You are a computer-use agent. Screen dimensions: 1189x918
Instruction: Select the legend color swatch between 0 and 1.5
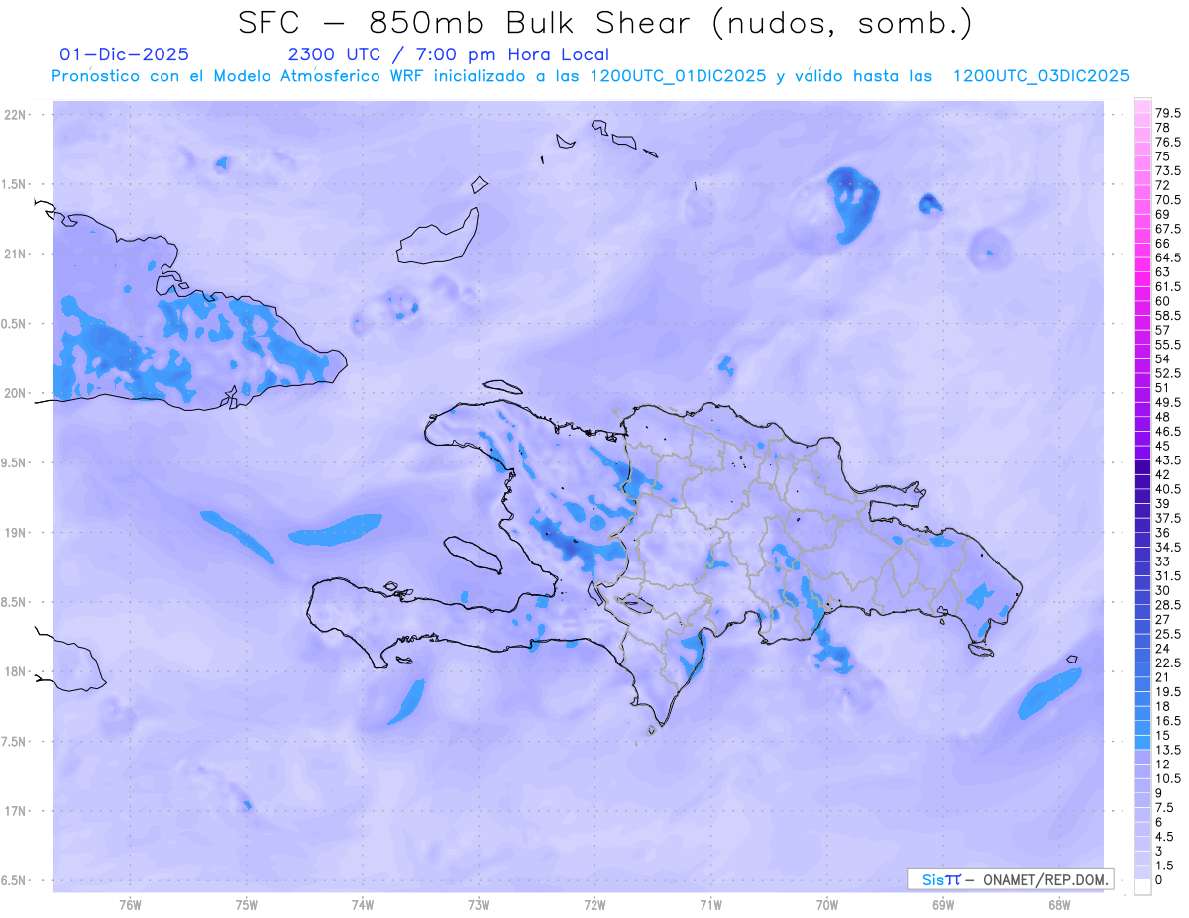(1142, 872)
